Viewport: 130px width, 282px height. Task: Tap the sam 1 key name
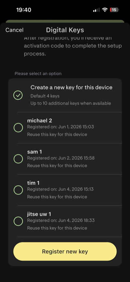(34, 152)
